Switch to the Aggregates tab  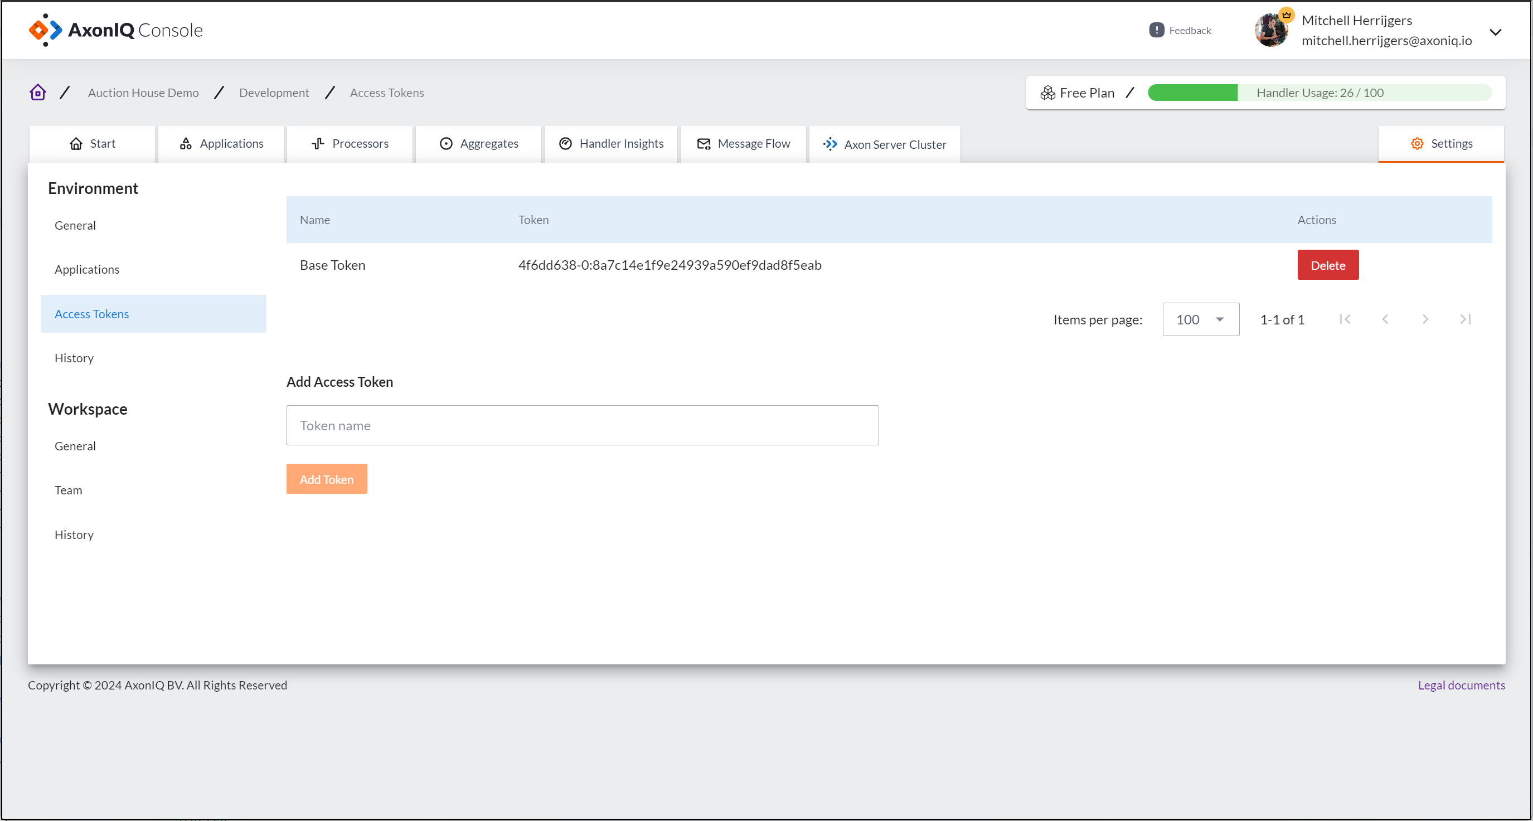pos(478,144)
